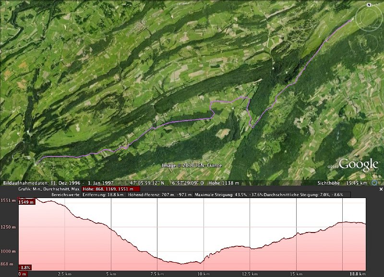Click the Bildaufnahmedaten imagery date text
The width and height of the screenshot is (384, 277).
point(46,183)
